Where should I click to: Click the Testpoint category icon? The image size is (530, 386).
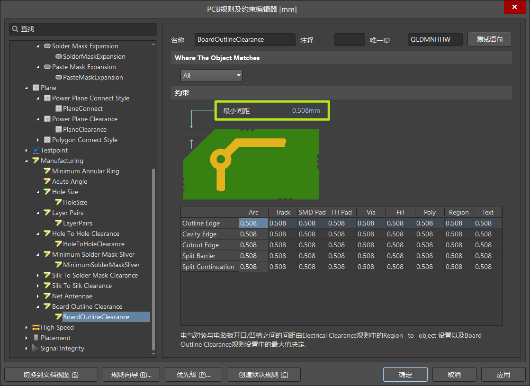(35, 150)
